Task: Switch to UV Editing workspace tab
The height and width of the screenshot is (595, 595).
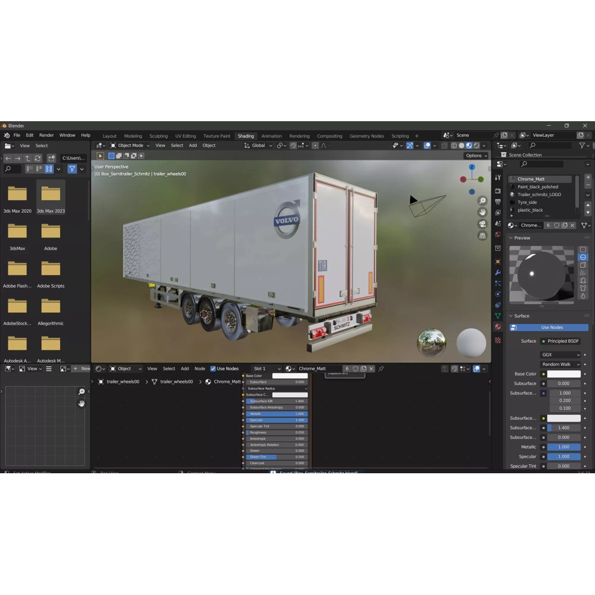Action: (x=186, y=136)
